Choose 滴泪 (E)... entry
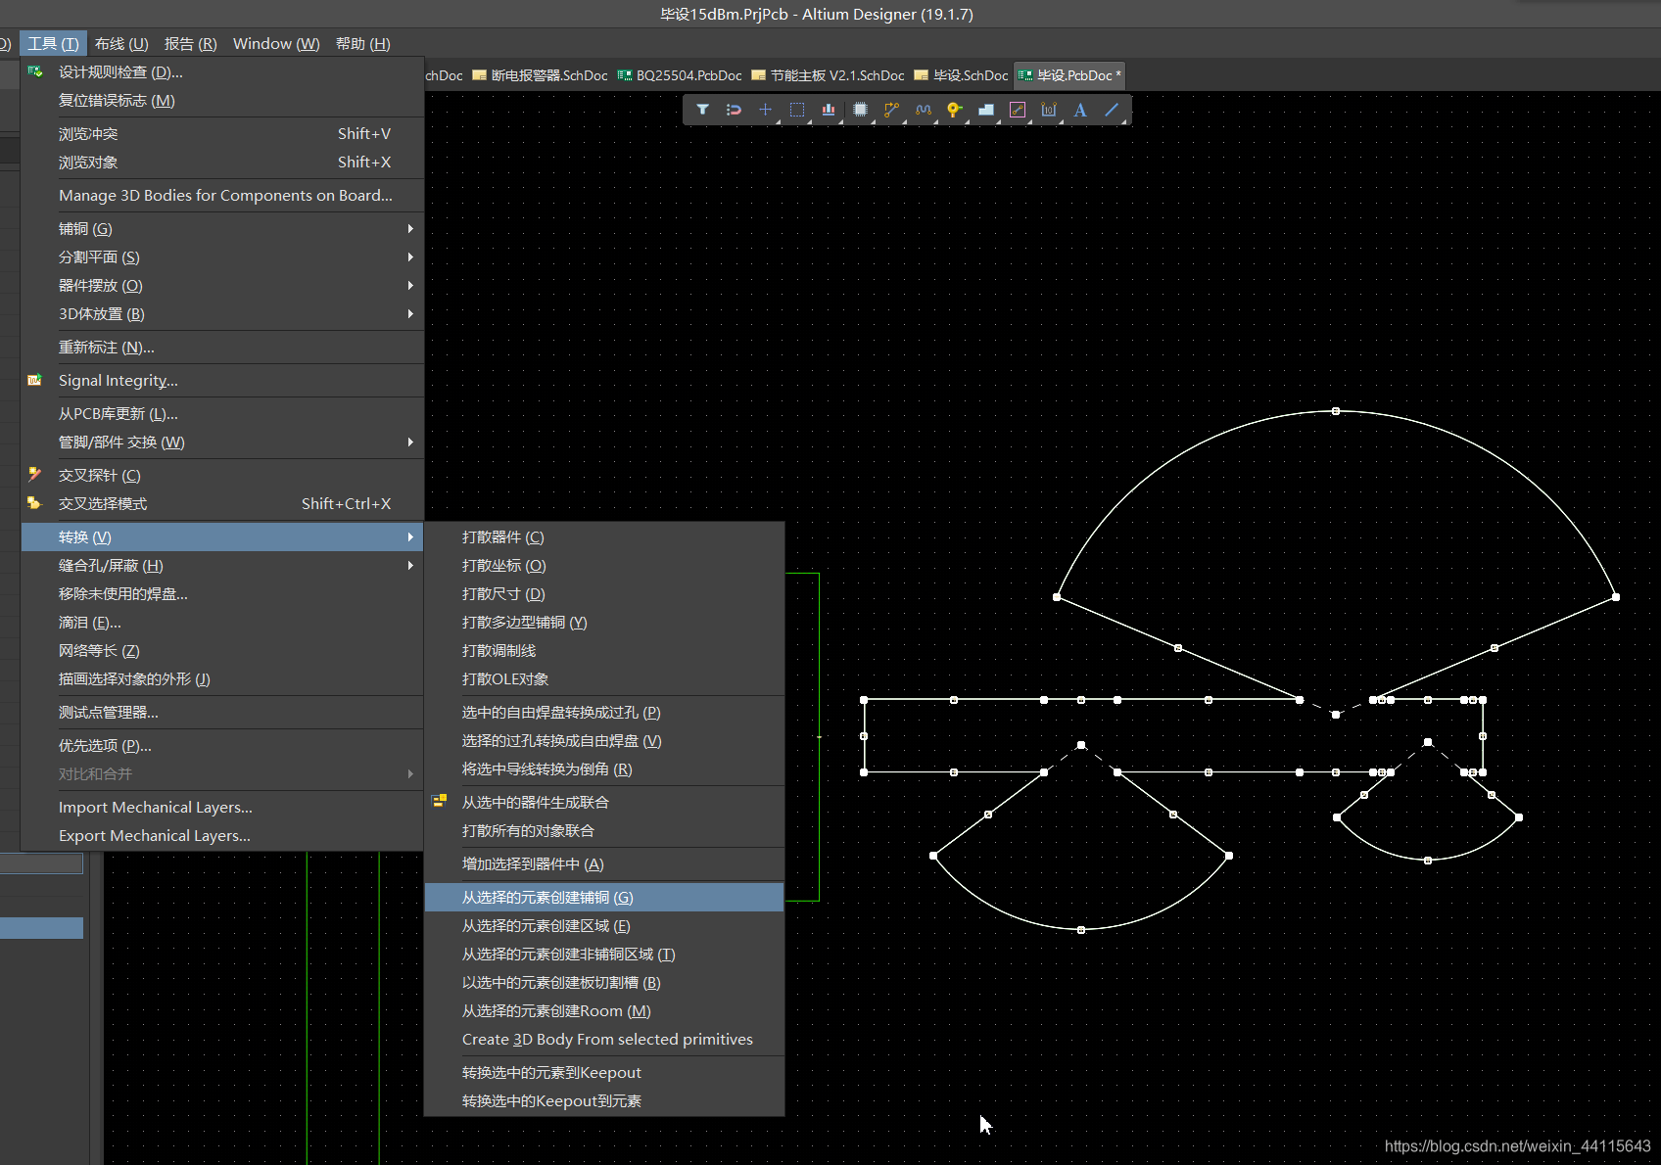The image size is (1661, 1165). point(222,622)
